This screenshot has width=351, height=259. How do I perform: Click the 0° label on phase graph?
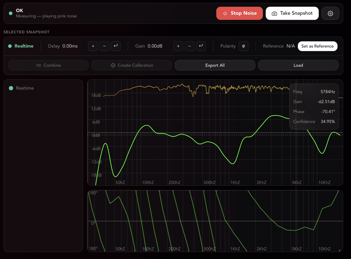(93, 223)
